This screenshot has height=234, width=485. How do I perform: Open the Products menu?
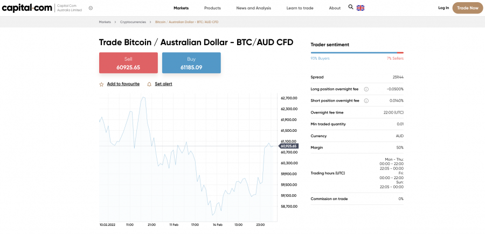[212, 8]
